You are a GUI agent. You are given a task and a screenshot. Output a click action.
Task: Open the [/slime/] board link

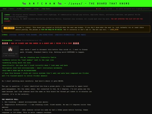[36, 9]
